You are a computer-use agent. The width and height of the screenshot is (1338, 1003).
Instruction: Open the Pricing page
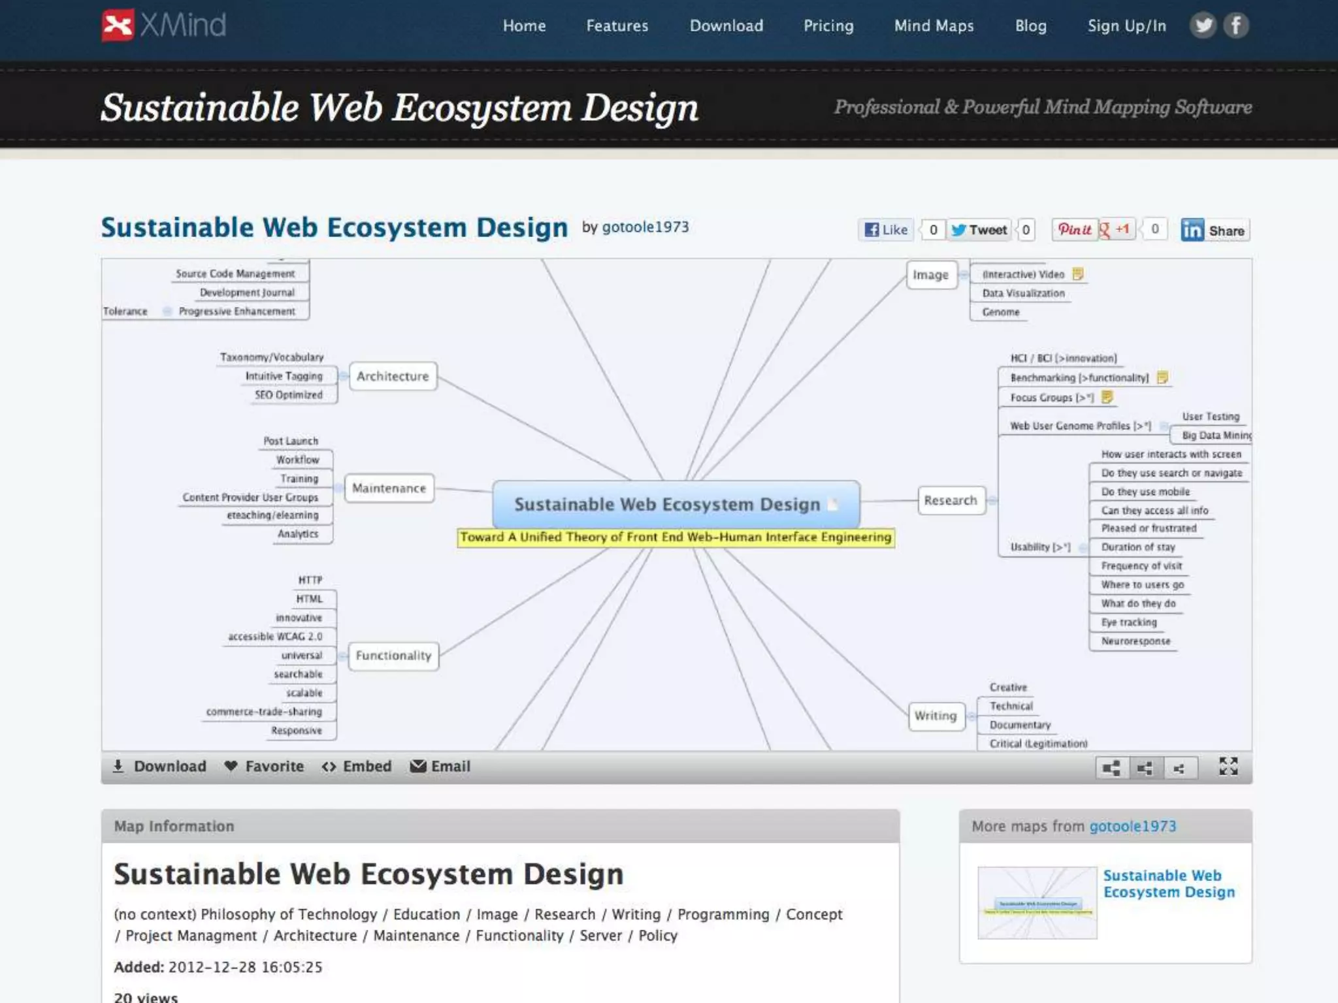coord(828,26)
